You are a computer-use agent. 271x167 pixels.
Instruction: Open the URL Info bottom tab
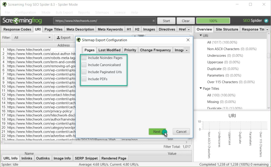pos(10,158)
